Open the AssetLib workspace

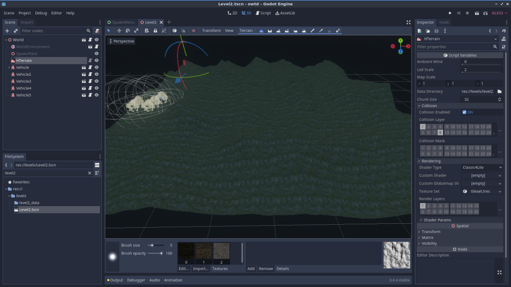(x=285, y=13)
